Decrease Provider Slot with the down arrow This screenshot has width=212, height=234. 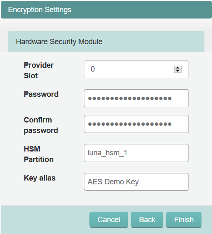pos(178,71)
